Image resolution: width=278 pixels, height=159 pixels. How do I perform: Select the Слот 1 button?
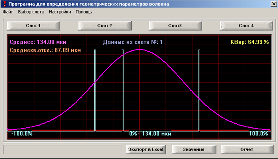coord(33,26)
